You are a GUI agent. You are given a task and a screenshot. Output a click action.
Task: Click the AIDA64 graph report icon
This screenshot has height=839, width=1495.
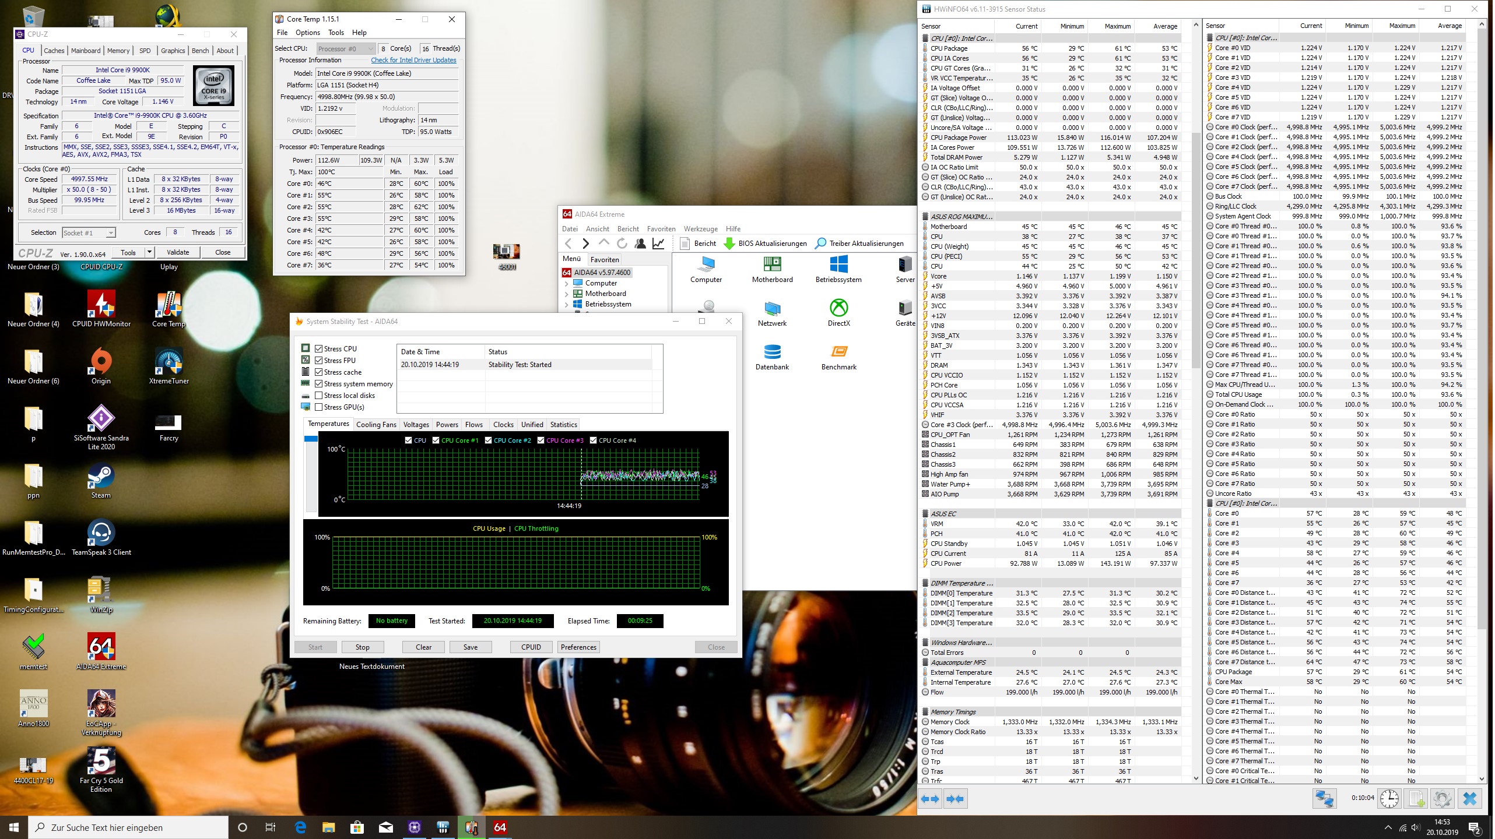coord(658,244)
